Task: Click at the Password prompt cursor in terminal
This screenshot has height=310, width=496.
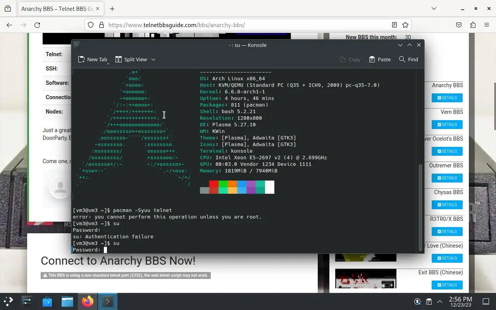Action: 105,250
